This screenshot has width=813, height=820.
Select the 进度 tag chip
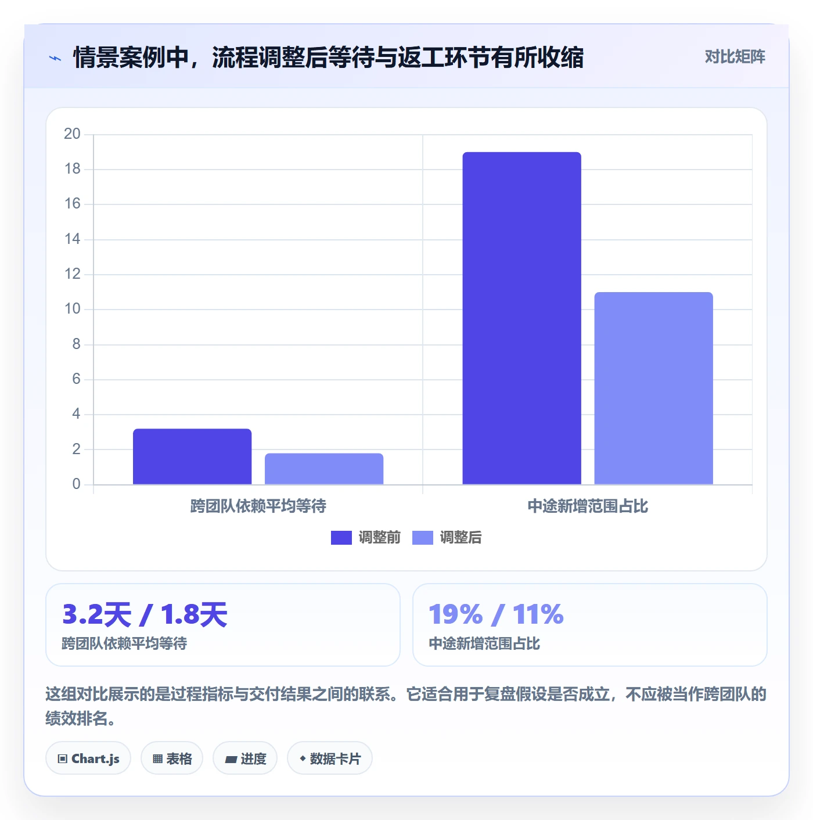click(245, 758)
